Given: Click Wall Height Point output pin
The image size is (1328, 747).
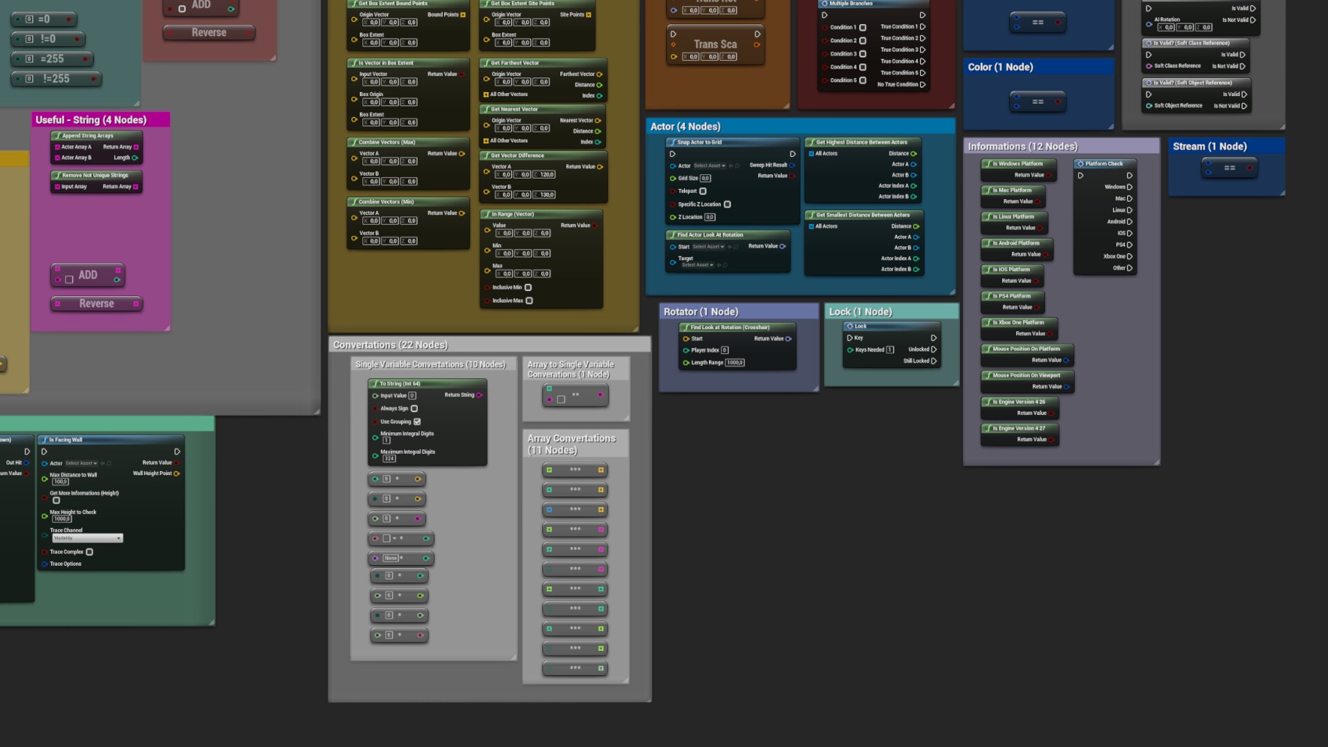Looking at the screenshot, I should (177, 474).
